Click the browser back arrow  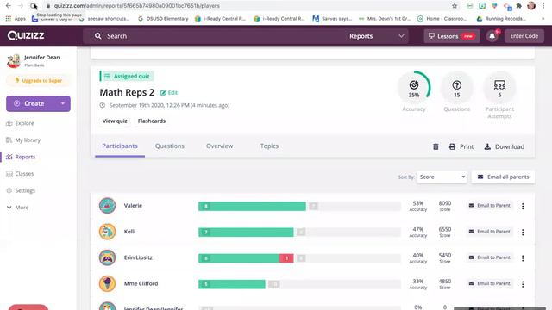click(x=9, y=6)
